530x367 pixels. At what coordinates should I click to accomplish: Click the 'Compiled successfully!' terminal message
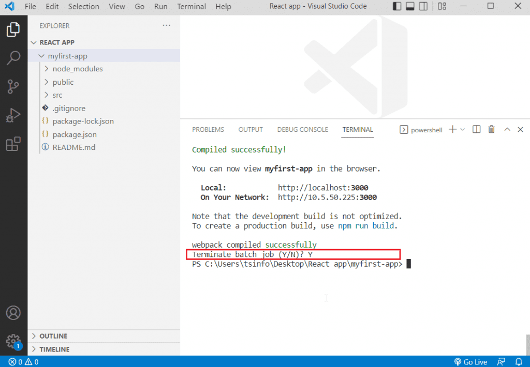point(239,149)
